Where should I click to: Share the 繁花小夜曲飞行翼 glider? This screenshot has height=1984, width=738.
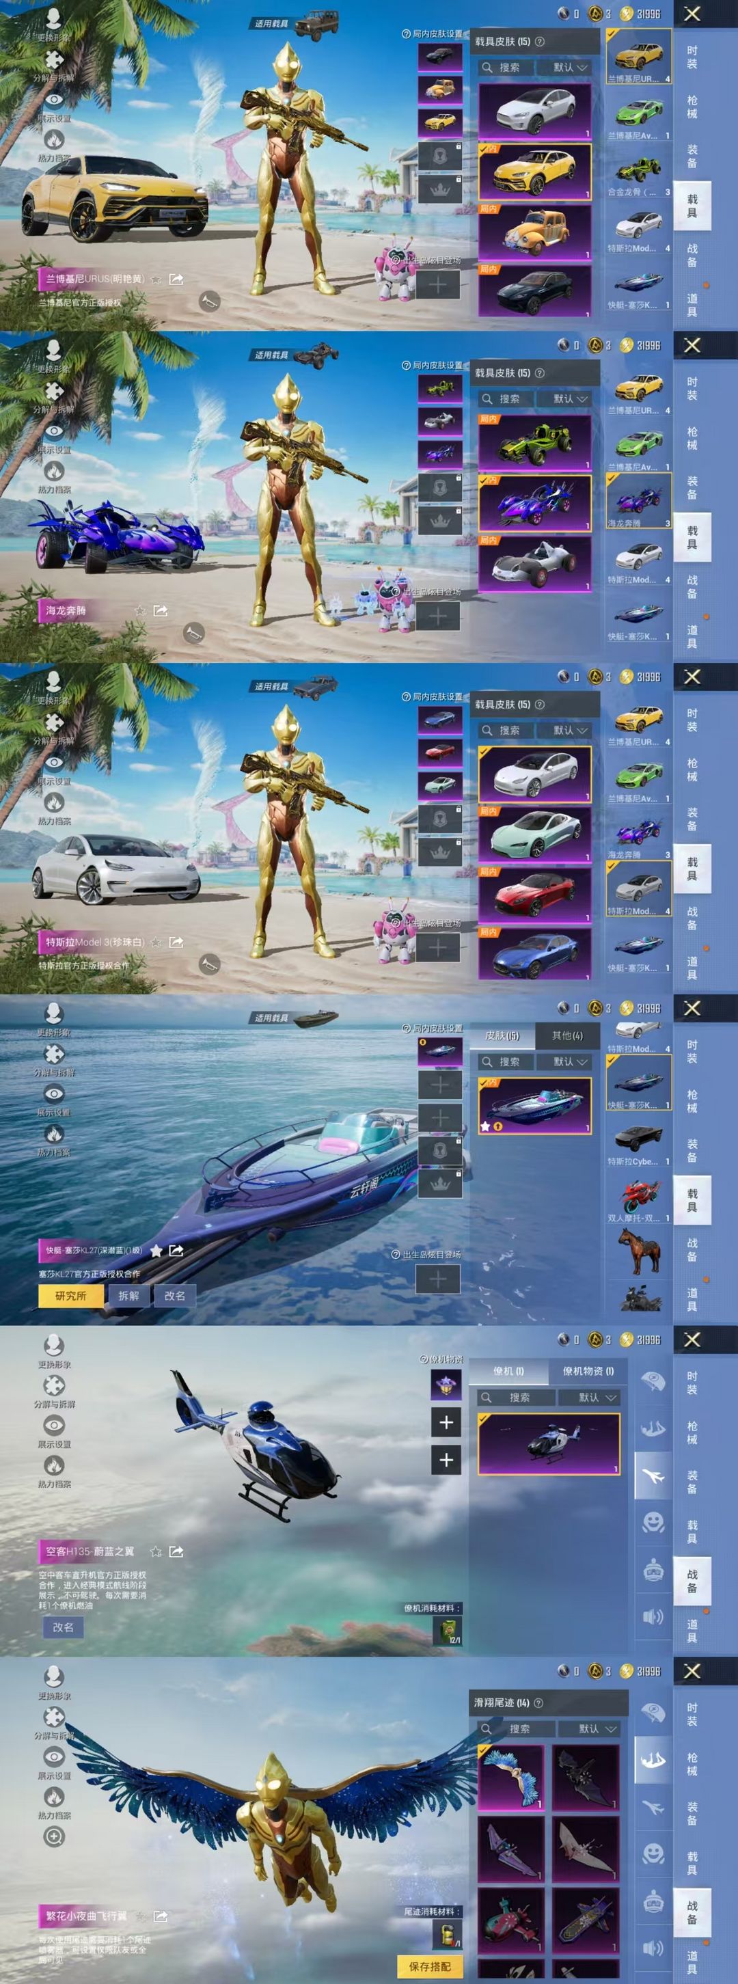(161, 1916)
